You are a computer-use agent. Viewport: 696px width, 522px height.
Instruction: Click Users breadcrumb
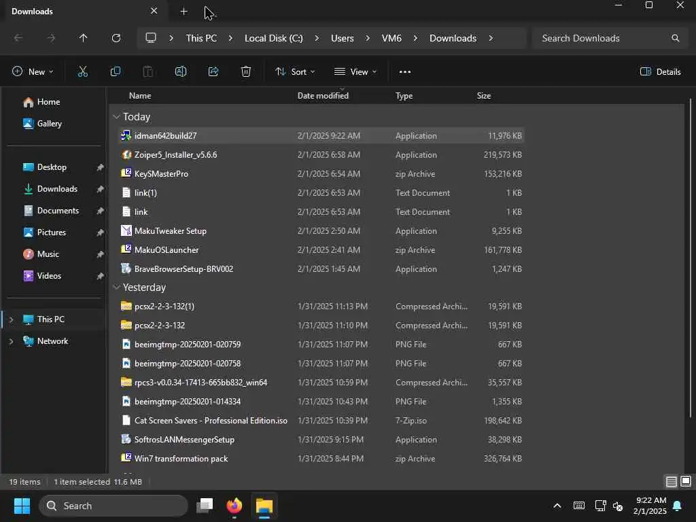click(x=343, y=38)
